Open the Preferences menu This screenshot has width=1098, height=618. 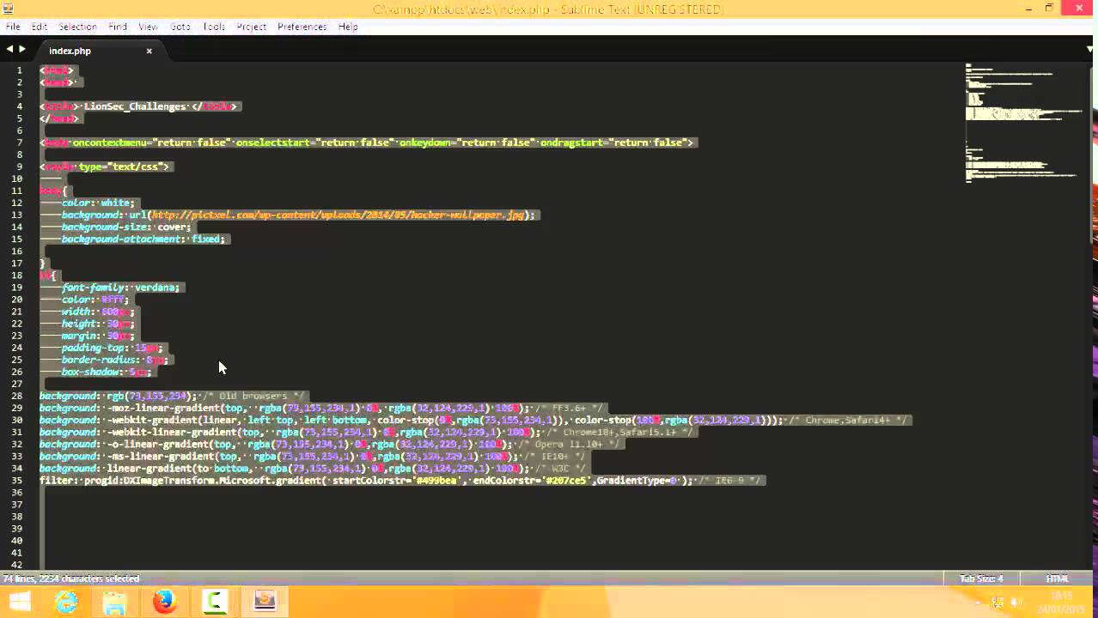(302, 27)
